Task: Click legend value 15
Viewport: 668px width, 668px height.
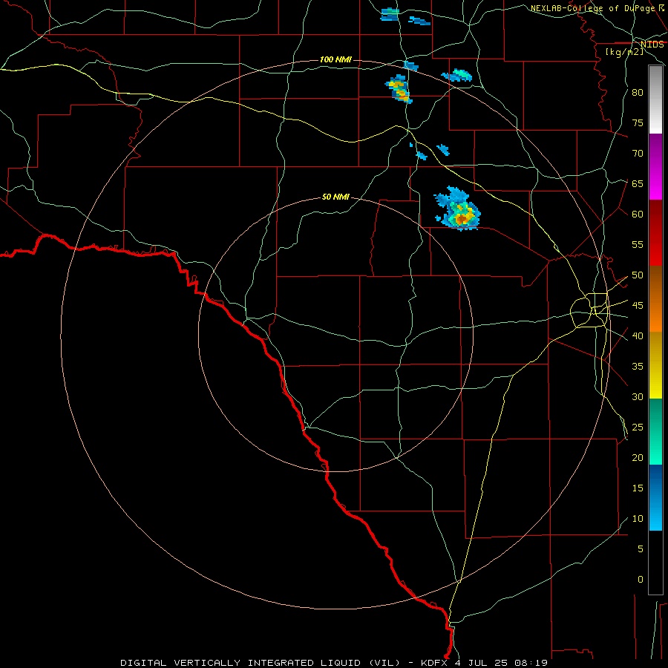Action: pos(638,488)
